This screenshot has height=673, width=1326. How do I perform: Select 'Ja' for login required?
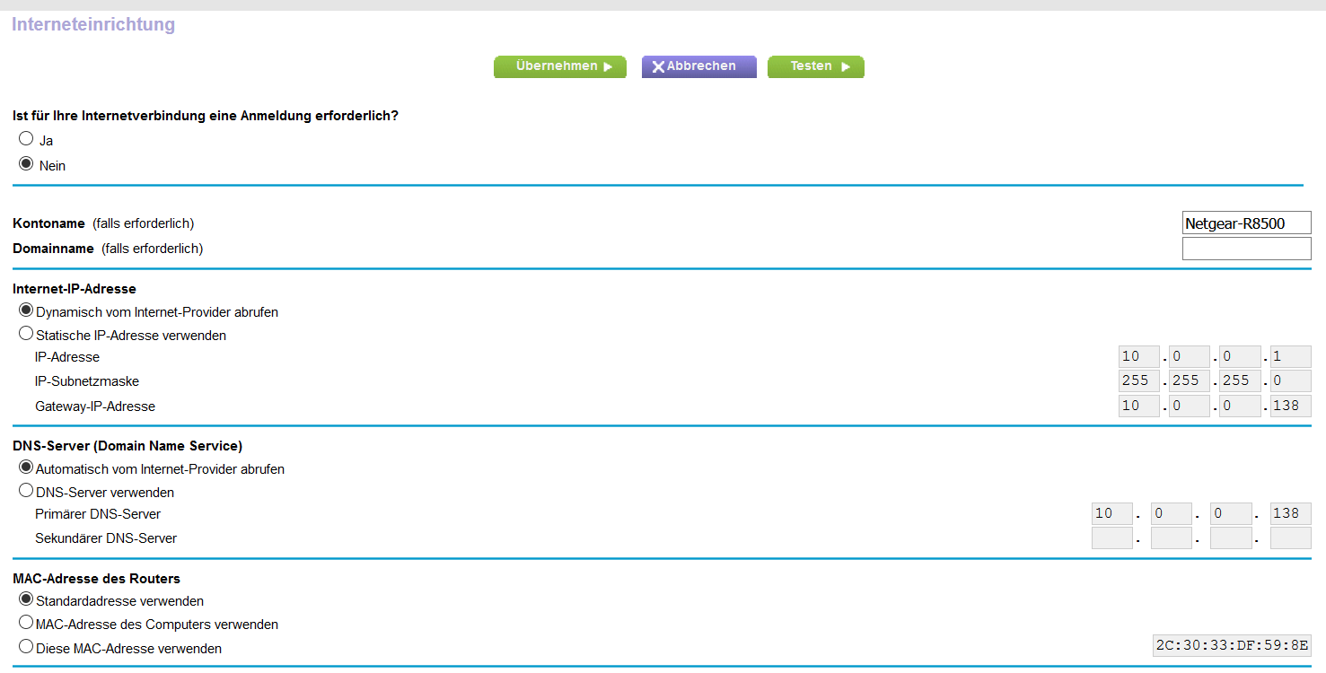point(26,139)
